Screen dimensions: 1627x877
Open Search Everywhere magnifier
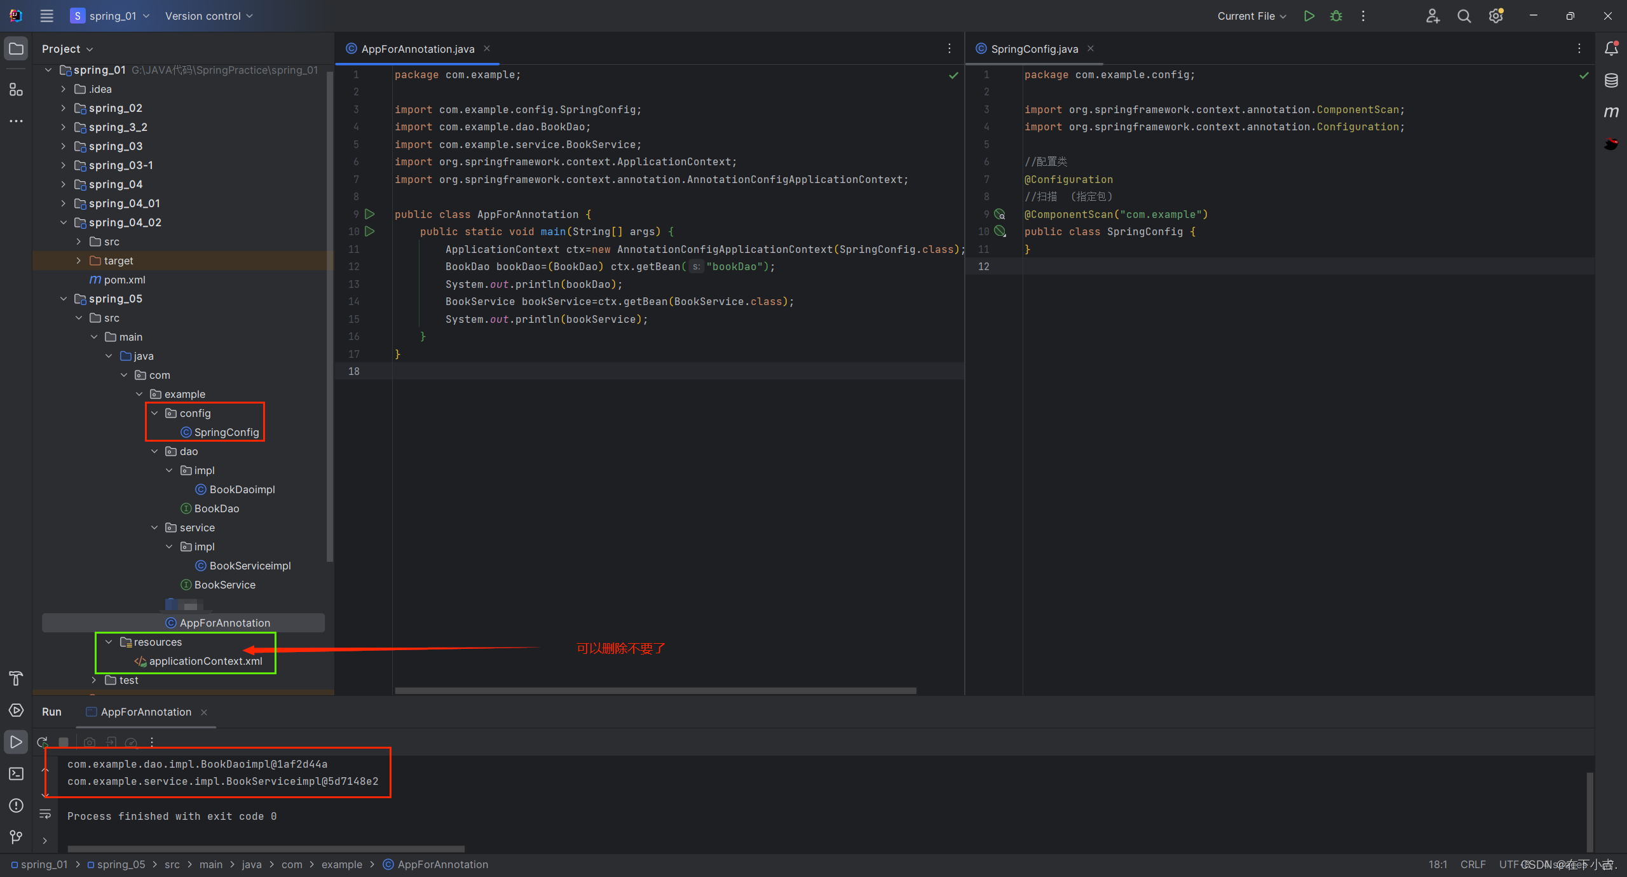pyautogui.click(x=1464, y=16)
